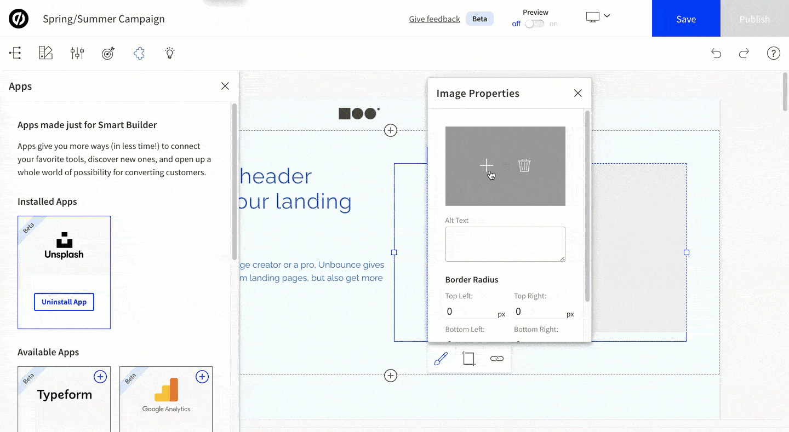Undo the last change
Viewport: 789px width, 432px height.
[716, 53]
